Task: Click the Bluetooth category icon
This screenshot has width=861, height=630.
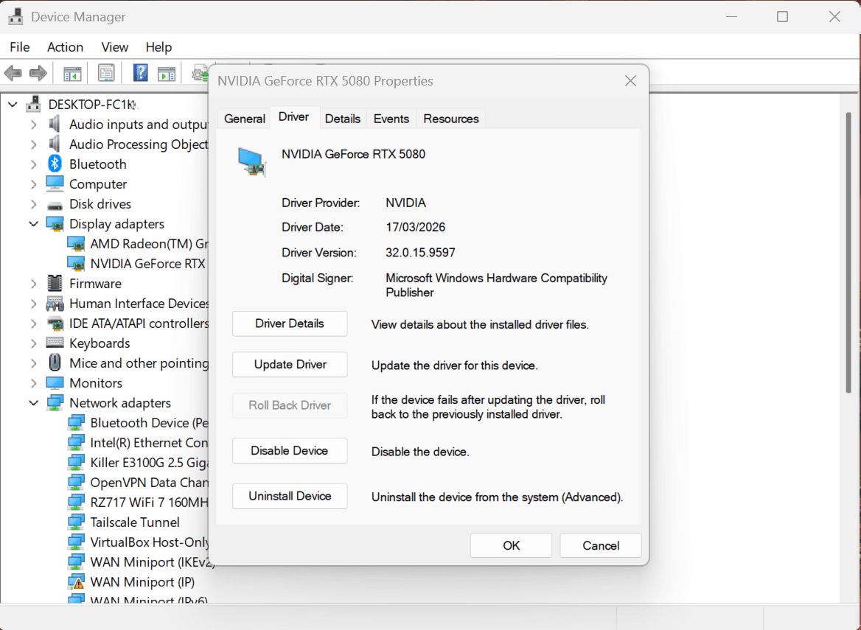Action: (55, 164)
